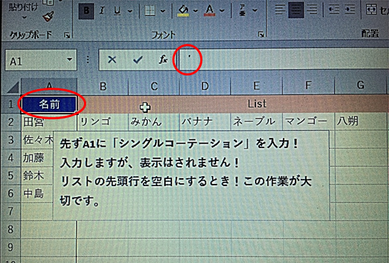Select cell containing 八朔
Image resolution: width=389 pixels, height=263 pixels.
coord(361,121)
